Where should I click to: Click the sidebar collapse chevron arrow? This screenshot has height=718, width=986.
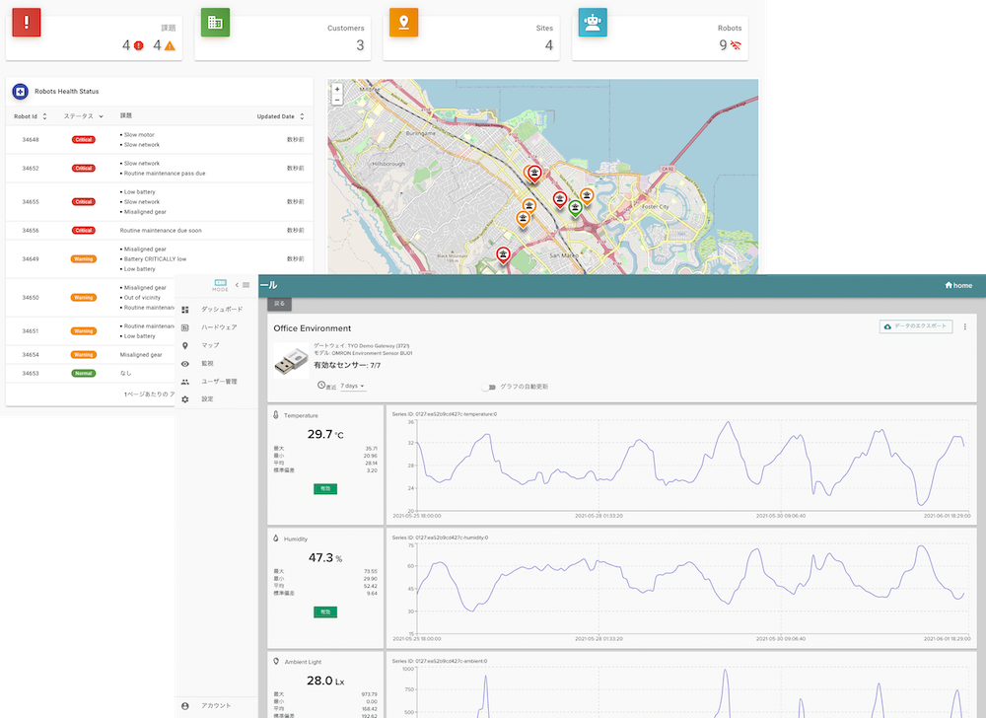(x=237, y=285)
